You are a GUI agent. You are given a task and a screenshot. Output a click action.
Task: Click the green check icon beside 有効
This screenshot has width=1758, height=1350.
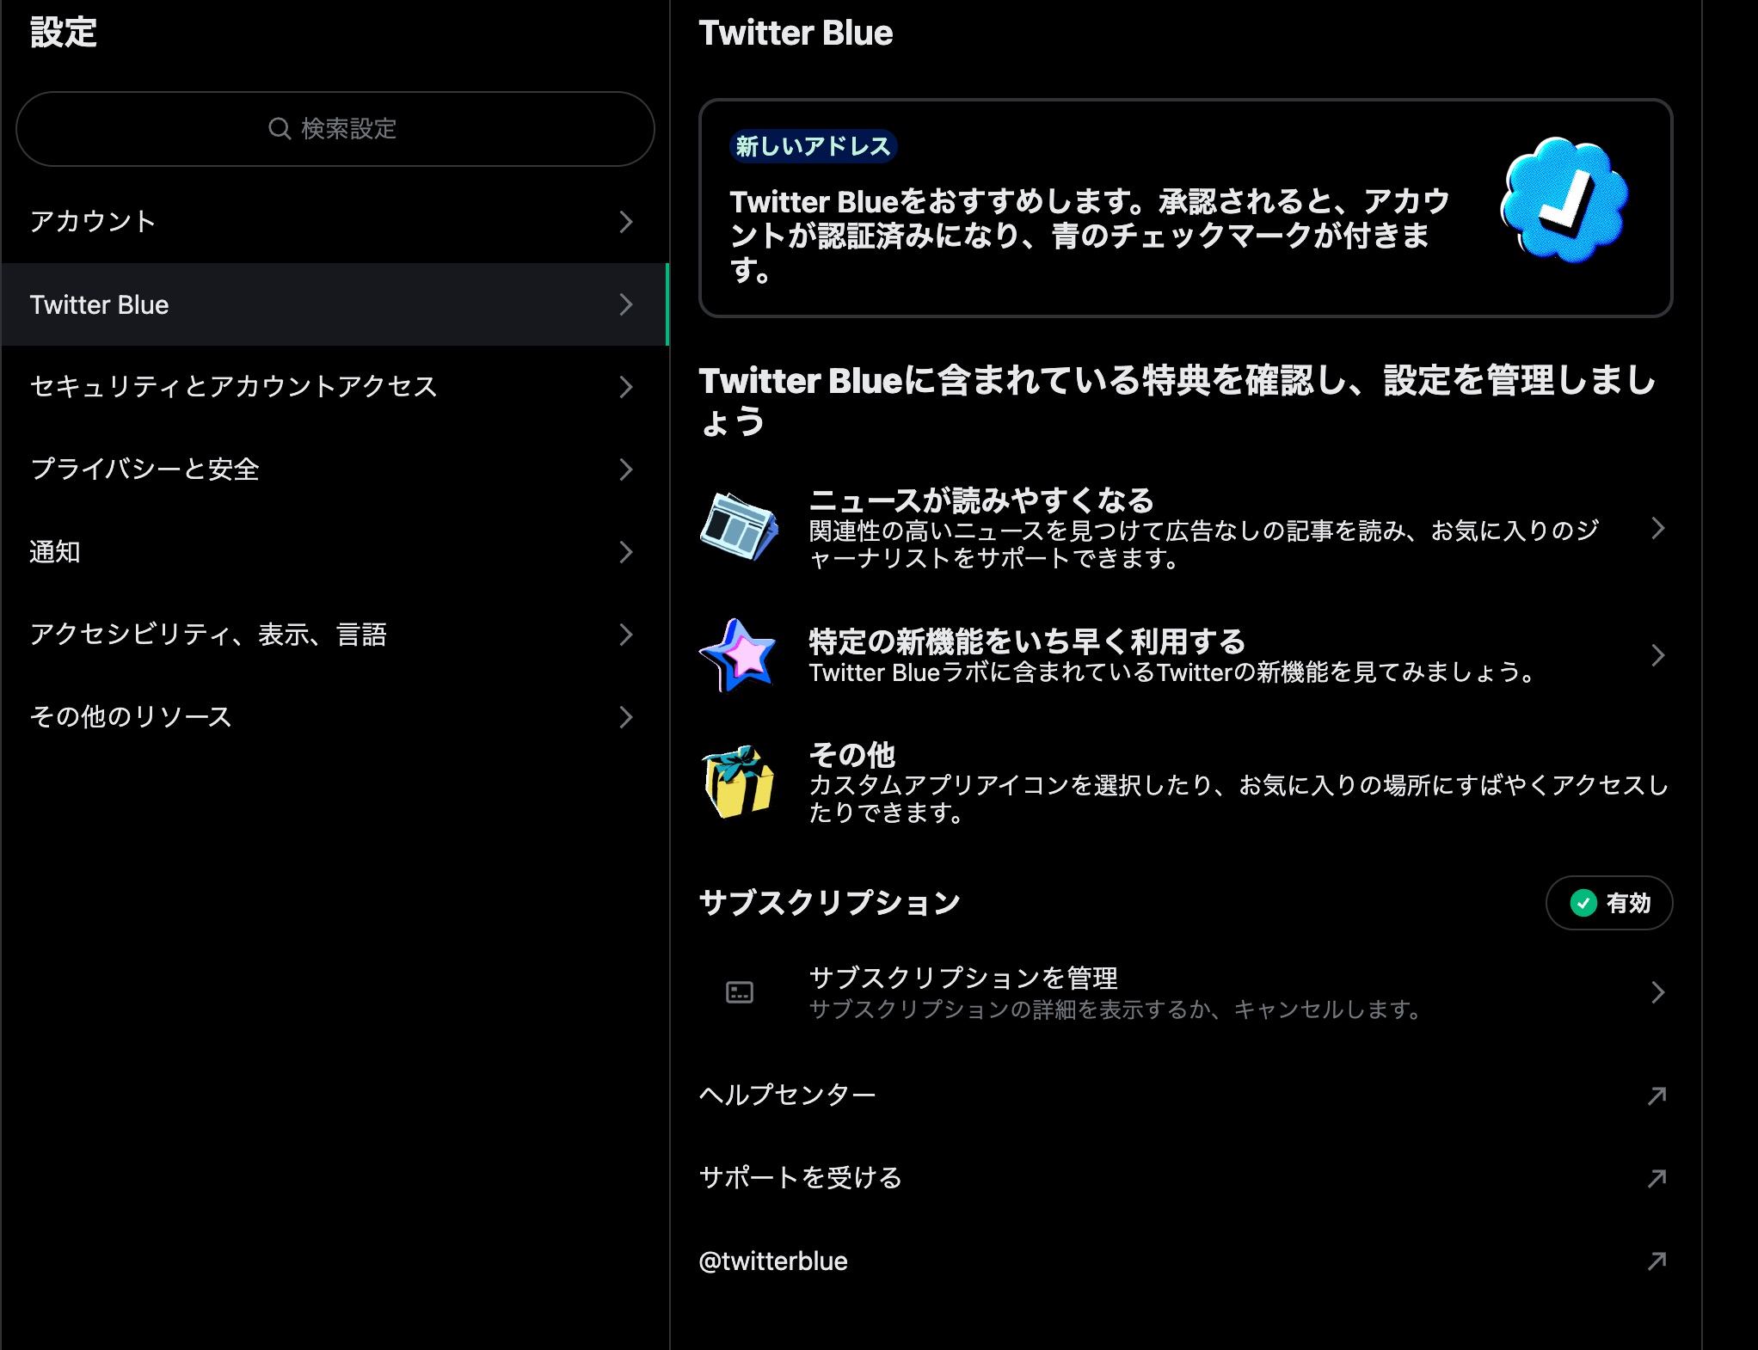(1583, 903)
